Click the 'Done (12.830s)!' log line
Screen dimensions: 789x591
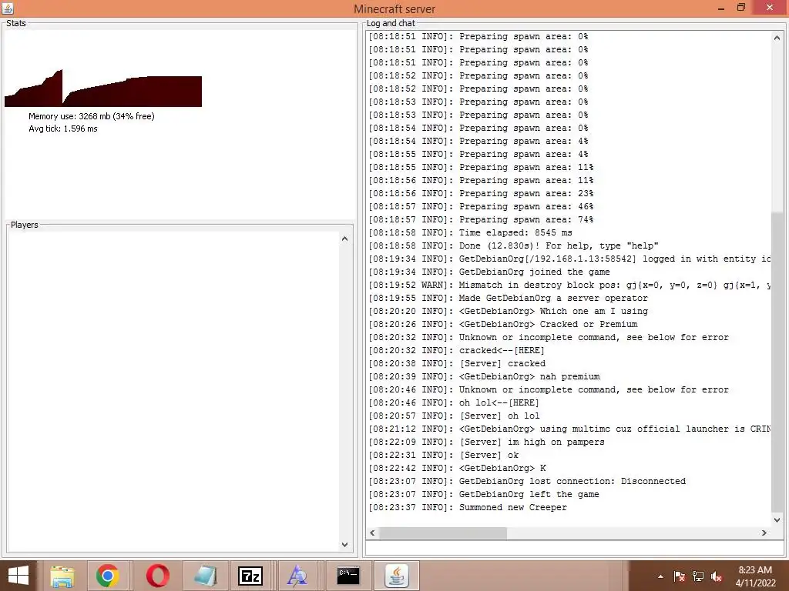point(513,245)
